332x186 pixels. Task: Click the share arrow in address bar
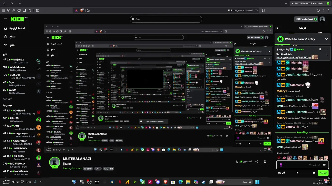click(x=88, y=10)
